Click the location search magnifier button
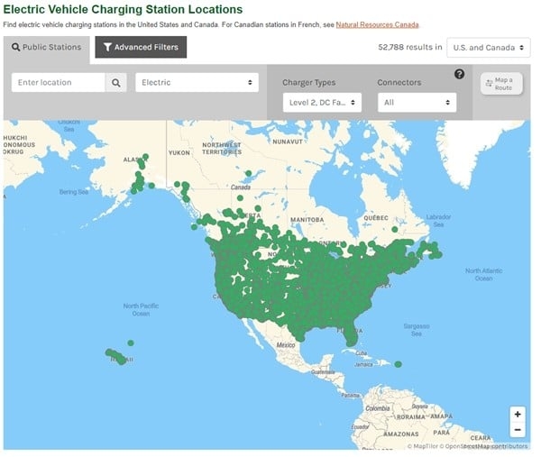Screen dimensions: 541x457 click(116, 83)
